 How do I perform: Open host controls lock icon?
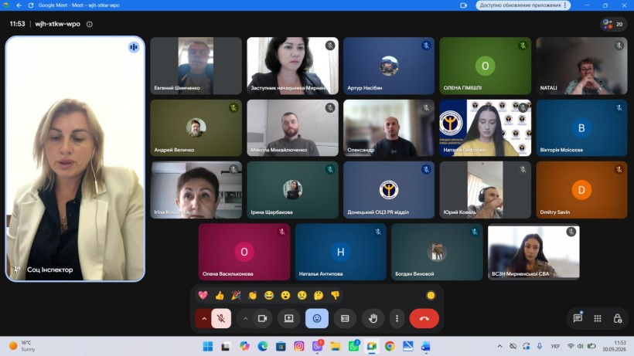(618, 318)
